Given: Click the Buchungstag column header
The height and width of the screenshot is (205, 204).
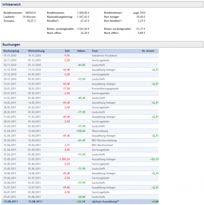Looking at the screenshot, I should [11, 51].
